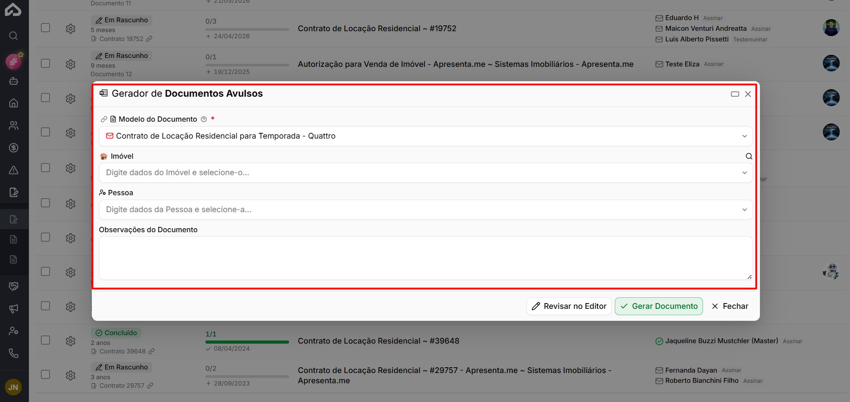Open the JN user avatar menu

pos(13,387)
